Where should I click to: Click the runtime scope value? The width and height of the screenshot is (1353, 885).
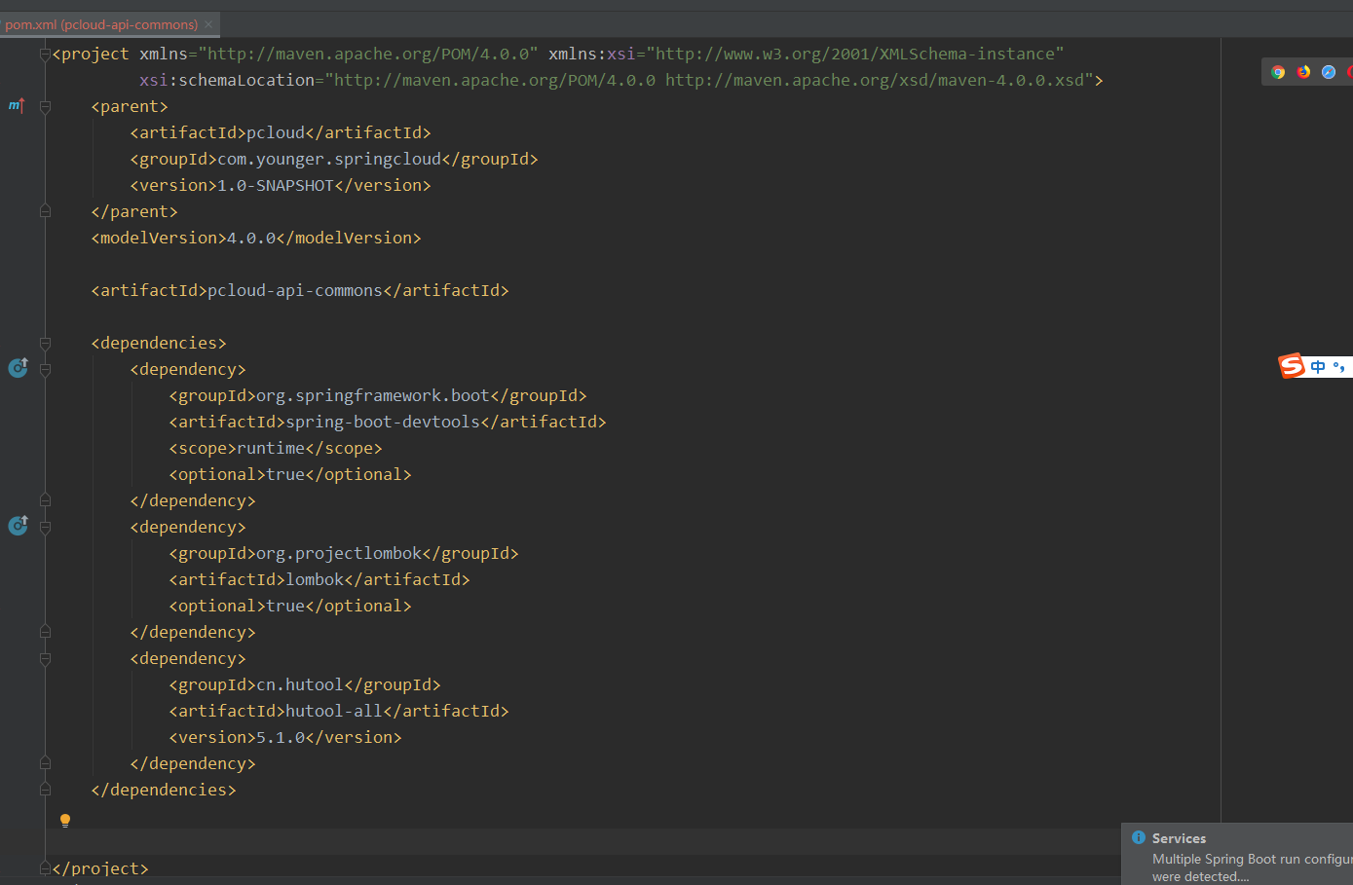(271, 448)
